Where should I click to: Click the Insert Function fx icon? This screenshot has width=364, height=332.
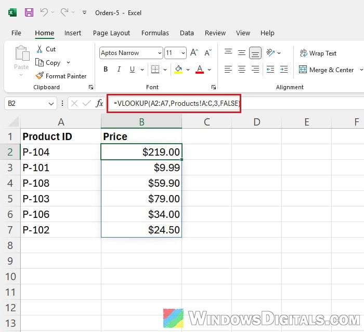click(99, 103)
